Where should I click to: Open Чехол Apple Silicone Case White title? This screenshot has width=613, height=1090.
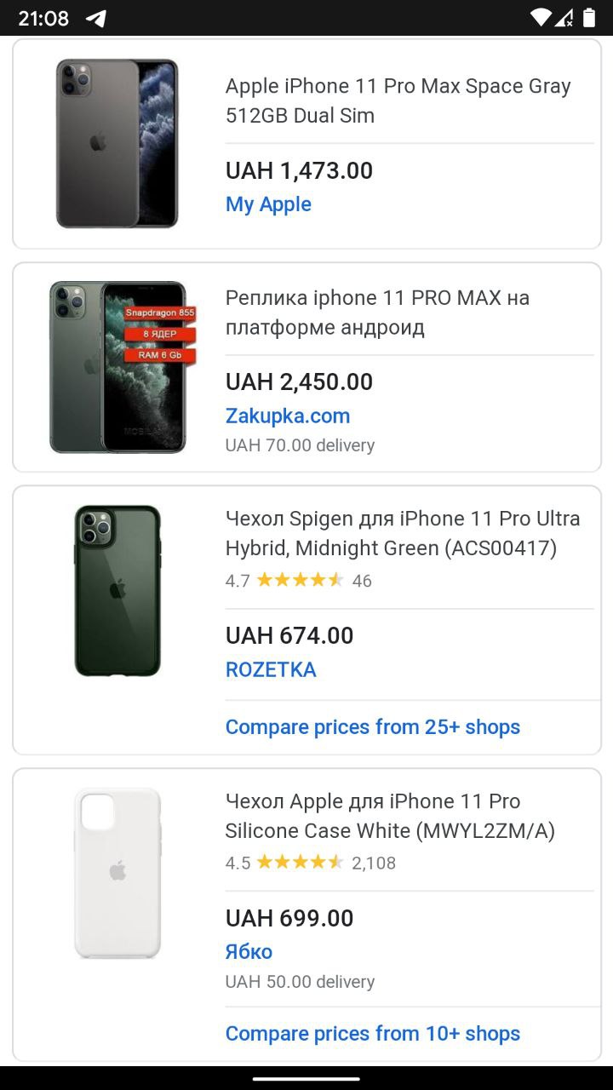390,816
